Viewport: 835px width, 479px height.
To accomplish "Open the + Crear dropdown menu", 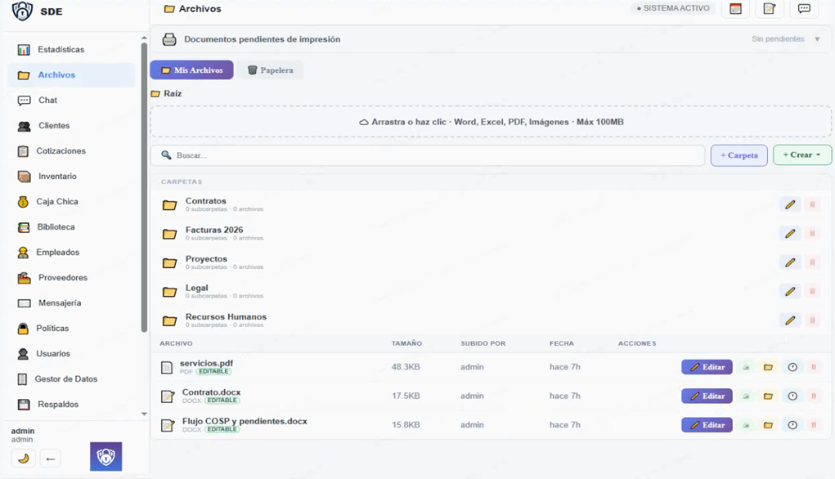I will (x=801, y=155).
